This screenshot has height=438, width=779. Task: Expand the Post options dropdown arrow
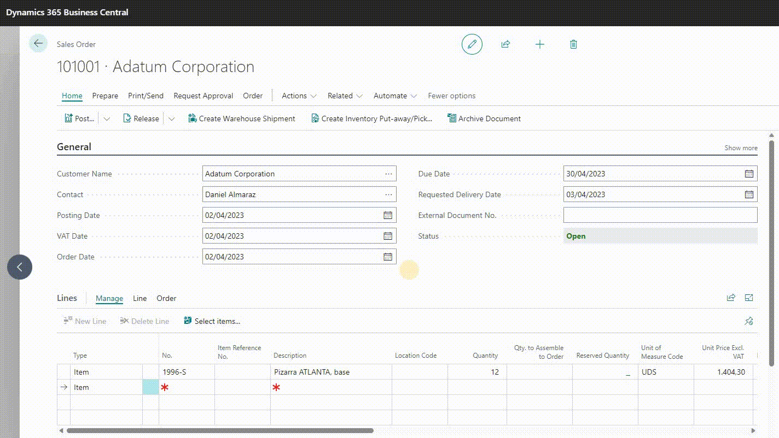107,119
